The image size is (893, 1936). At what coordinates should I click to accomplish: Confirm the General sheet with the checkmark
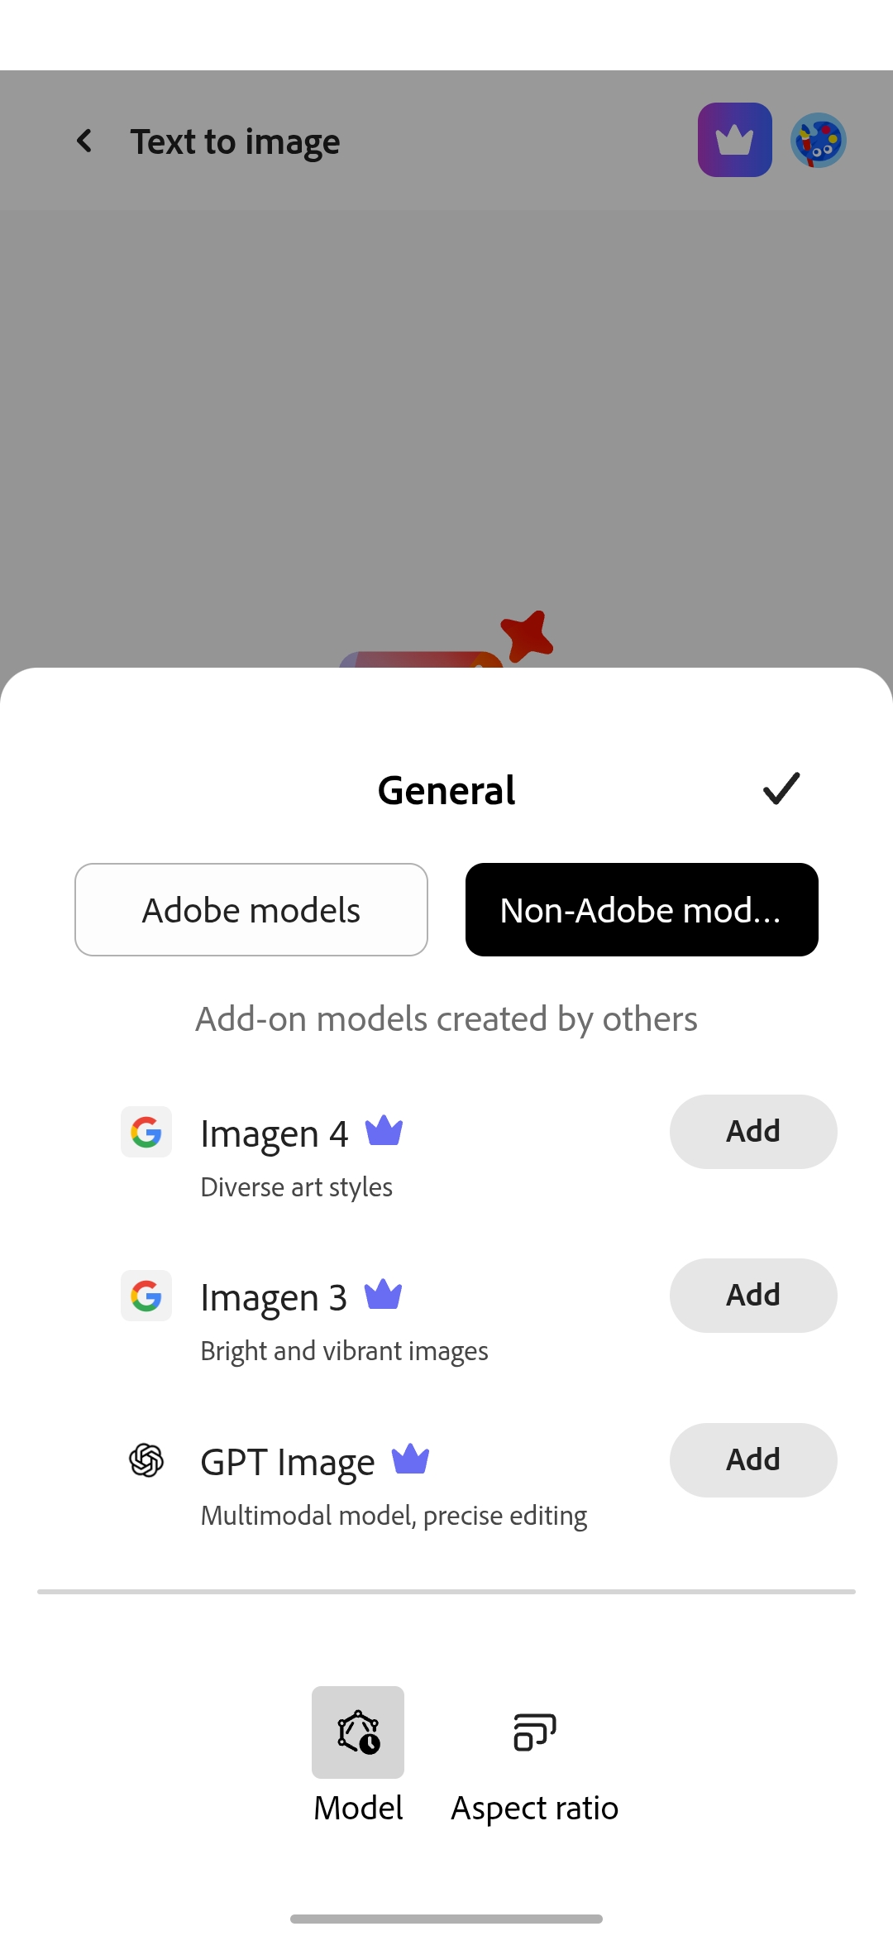pyautogui.click(x=781, y=788)
